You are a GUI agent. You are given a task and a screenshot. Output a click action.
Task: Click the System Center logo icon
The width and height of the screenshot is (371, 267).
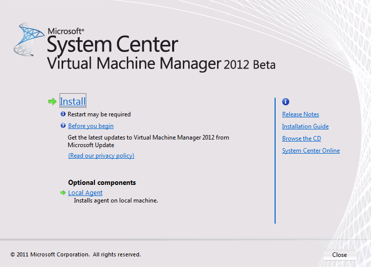[29, 39]
